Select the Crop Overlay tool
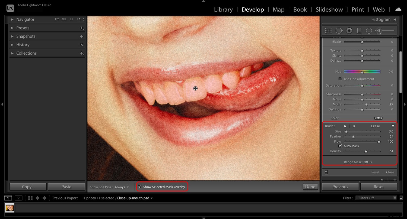This screenshot has width=407, height=219. tap(329, 31)
